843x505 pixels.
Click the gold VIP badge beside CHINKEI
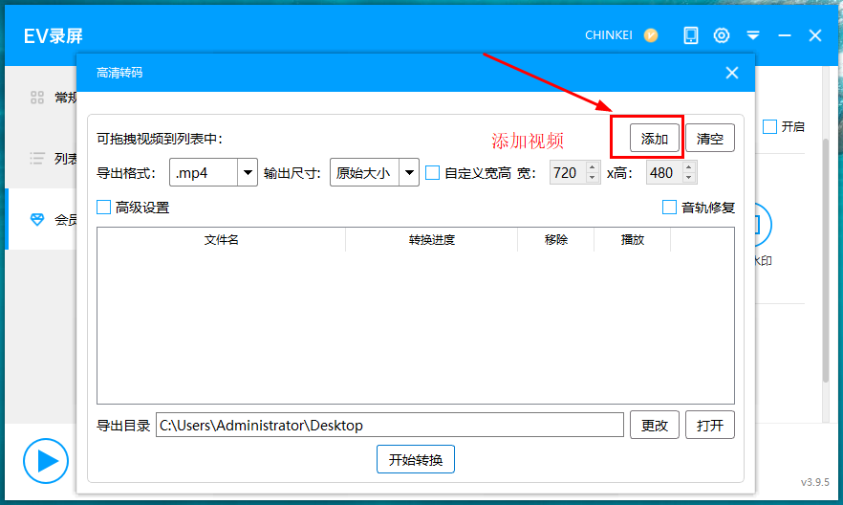click(x=651, y=35)
